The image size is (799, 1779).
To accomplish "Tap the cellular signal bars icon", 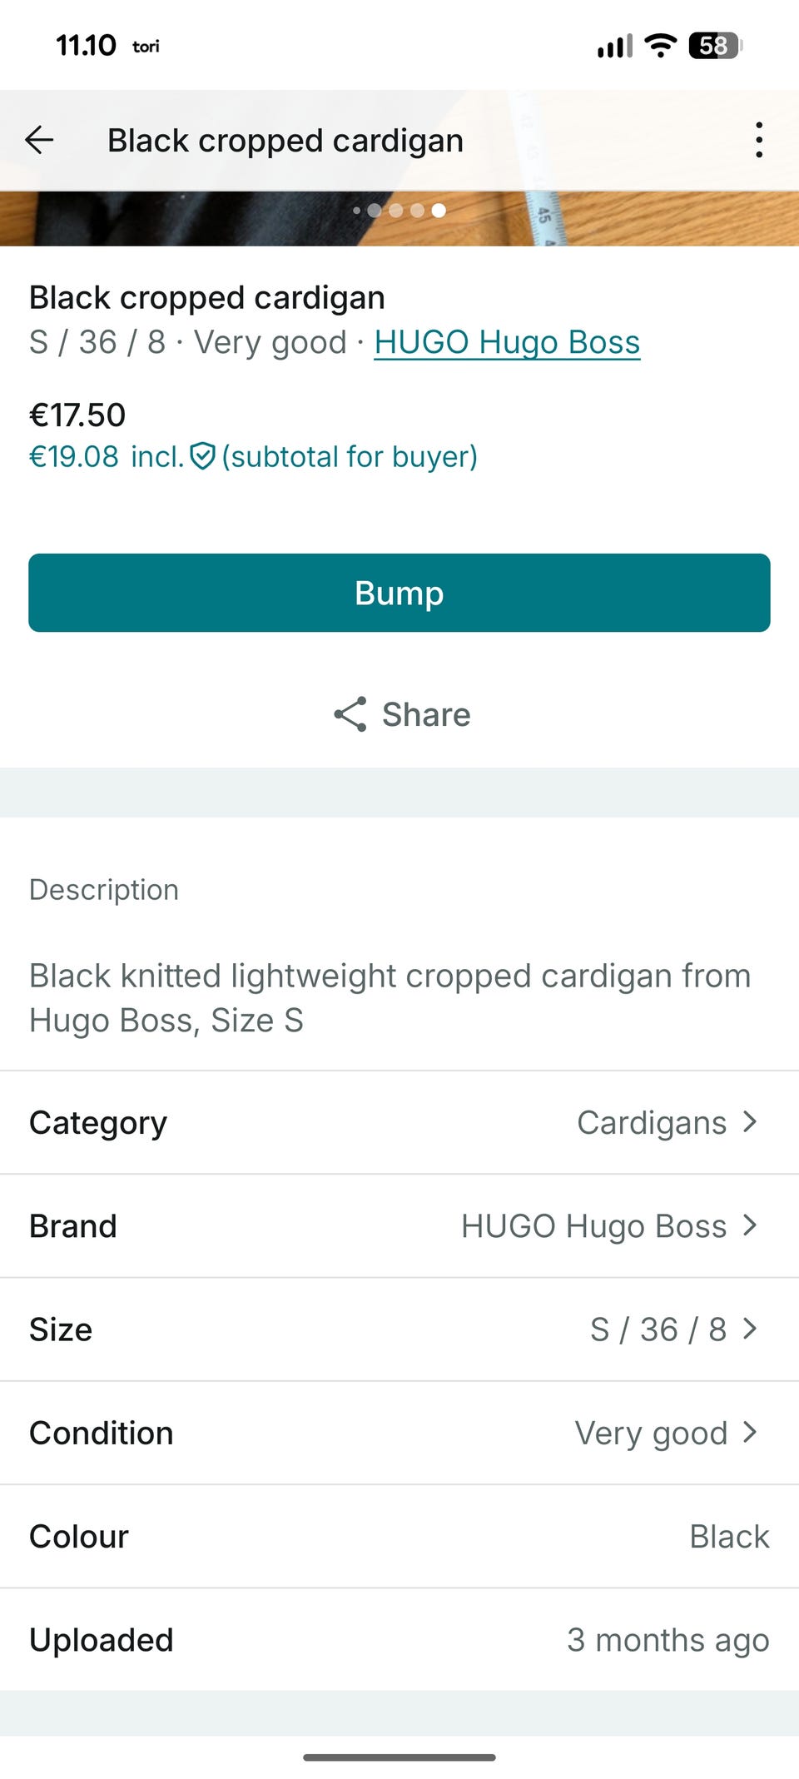I will coord(615,47).
